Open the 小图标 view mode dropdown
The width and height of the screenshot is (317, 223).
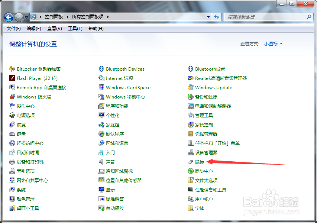(x=273, y=44)
